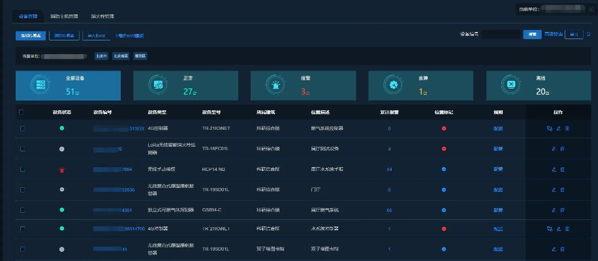598x261 pixels.
Task: Click the red location marker in the first row
Action: click(x=444, y=129)
